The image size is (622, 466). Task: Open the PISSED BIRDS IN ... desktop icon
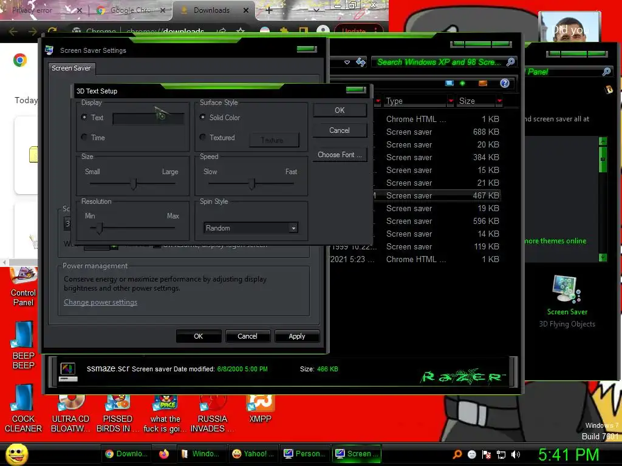click(118, 413)
